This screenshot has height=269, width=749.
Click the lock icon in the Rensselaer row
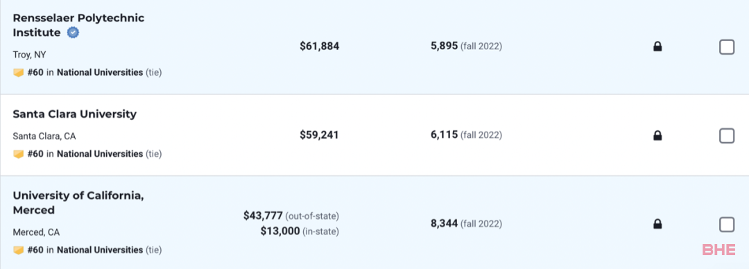coord(657,47)
